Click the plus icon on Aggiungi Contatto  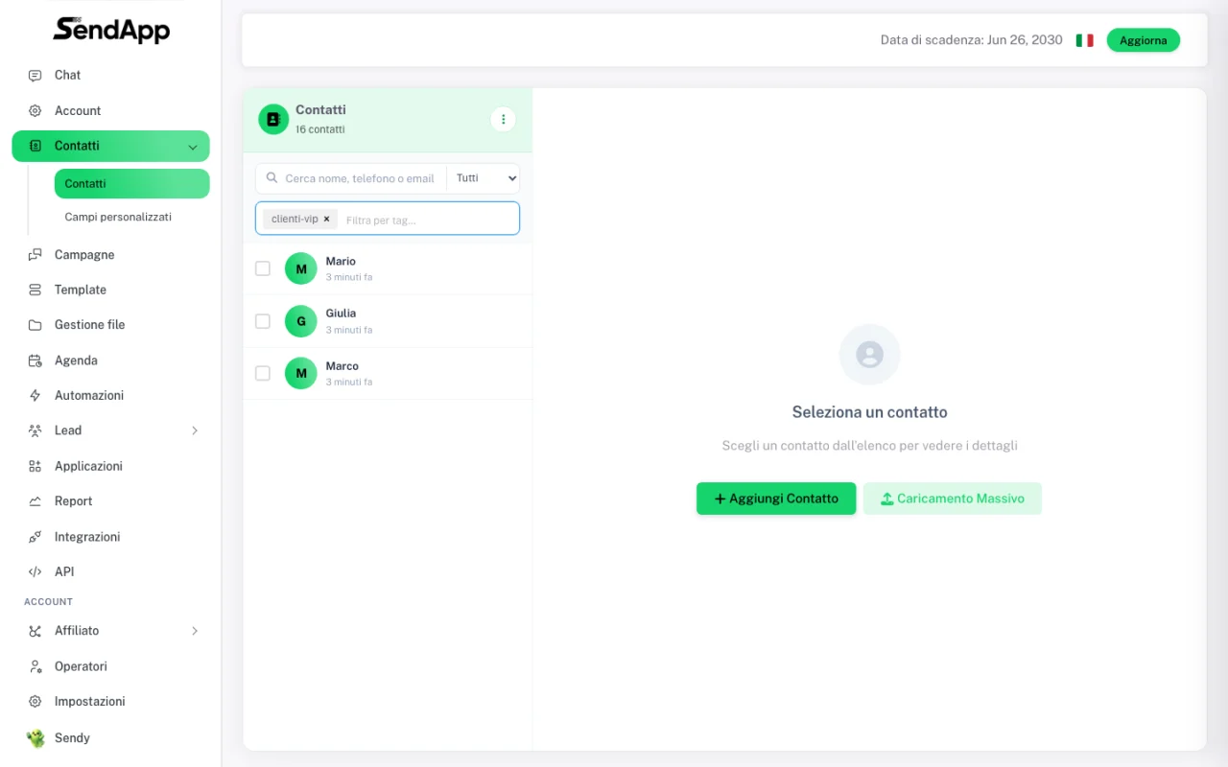coord(720,499)
